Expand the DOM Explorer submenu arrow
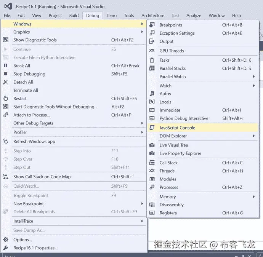Image resolution: width=263 pixels, height=257 pixels. (x=254, y=136)
